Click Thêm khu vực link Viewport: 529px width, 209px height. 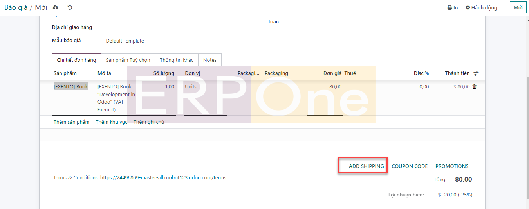pos(112,122)
